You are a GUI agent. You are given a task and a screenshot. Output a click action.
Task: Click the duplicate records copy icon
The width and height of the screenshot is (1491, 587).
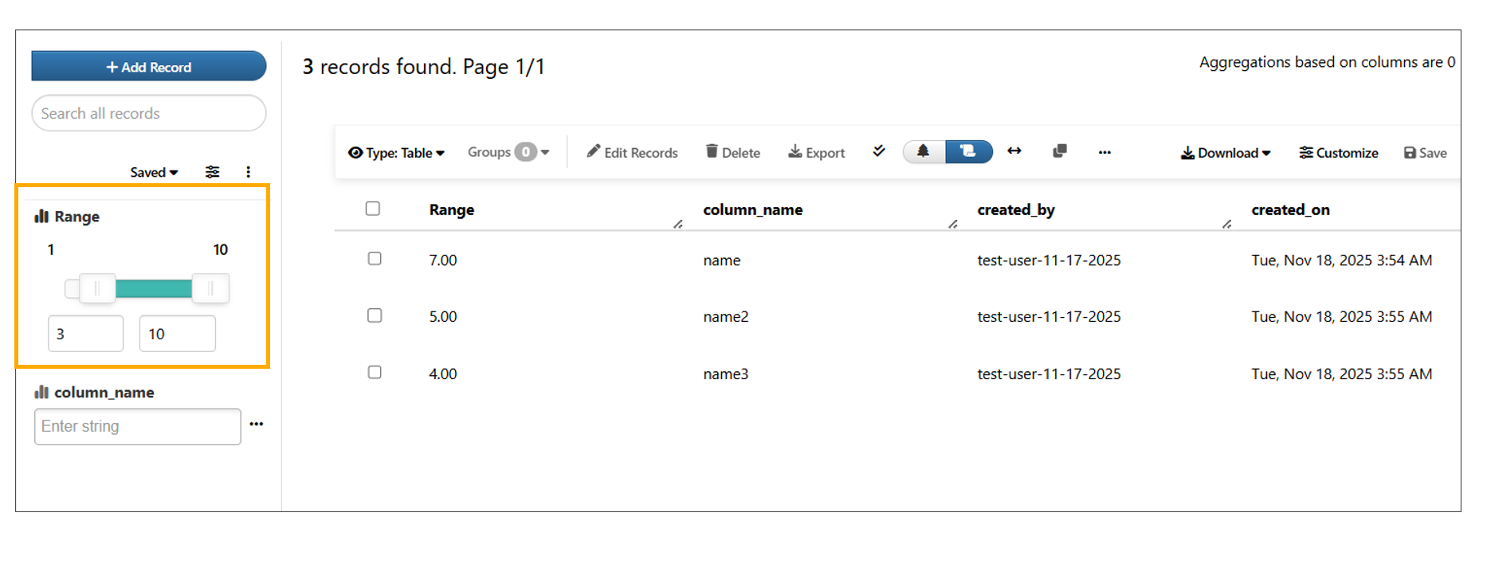[1060, 151]
